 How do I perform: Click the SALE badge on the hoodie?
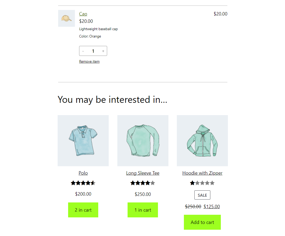[x=202, y=195]
